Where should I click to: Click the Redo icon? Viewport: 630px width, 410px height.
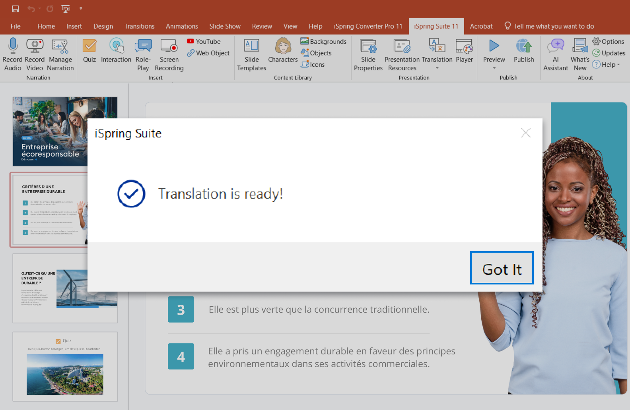point(50,8)
